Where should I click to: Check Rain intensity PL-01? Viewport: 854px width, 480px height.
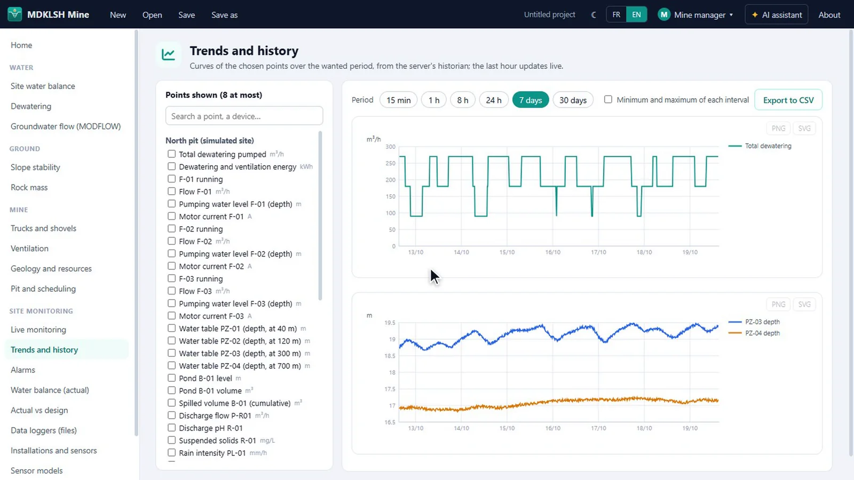(x=172, y=452)
